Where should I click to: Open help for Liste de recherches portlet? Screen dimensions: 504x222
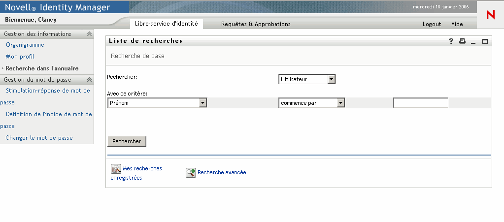point(451,41)
